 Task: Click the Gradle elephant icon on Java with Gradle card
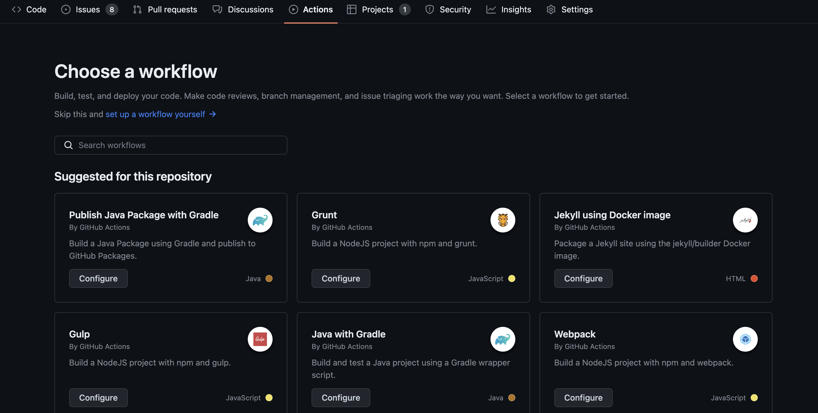click(502, 339)
